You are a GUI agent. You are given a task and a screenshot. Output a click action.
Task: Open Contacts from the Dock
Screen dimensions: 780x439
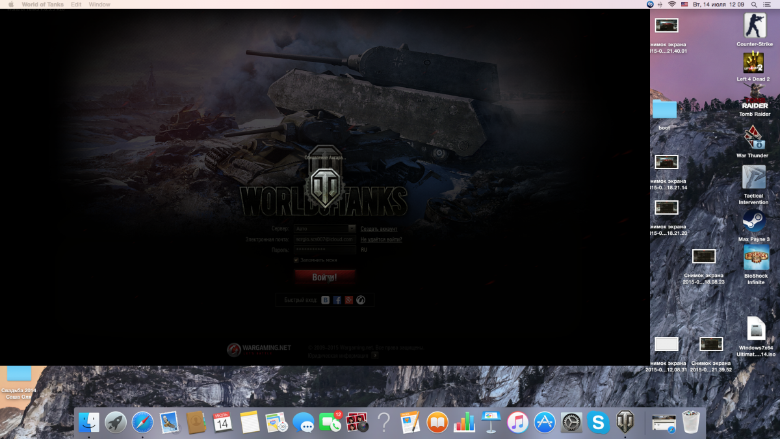[196, 422]
